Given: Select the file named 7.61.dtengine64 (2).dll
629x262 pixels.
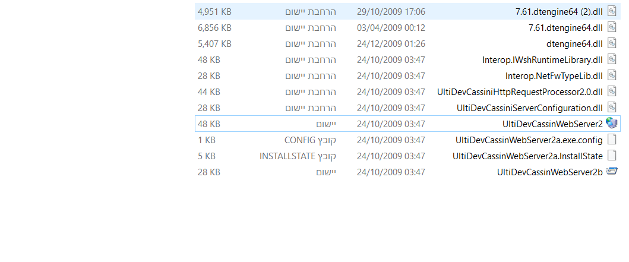Looking at the screenshot, I should pos(558,11).
